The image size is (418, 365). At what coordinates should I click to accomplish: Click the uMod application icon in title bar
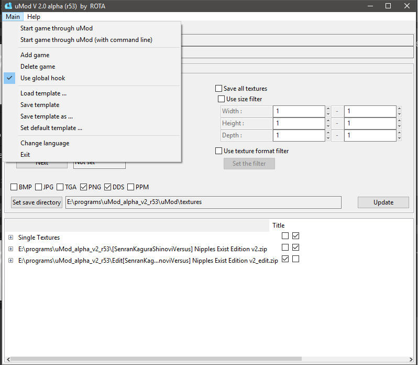click(8, 6)
